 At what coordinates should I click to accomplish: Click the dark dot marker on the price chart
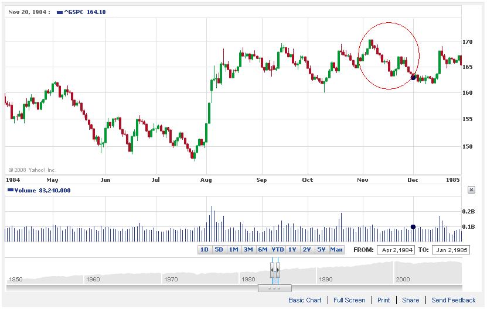pos(413,77)
